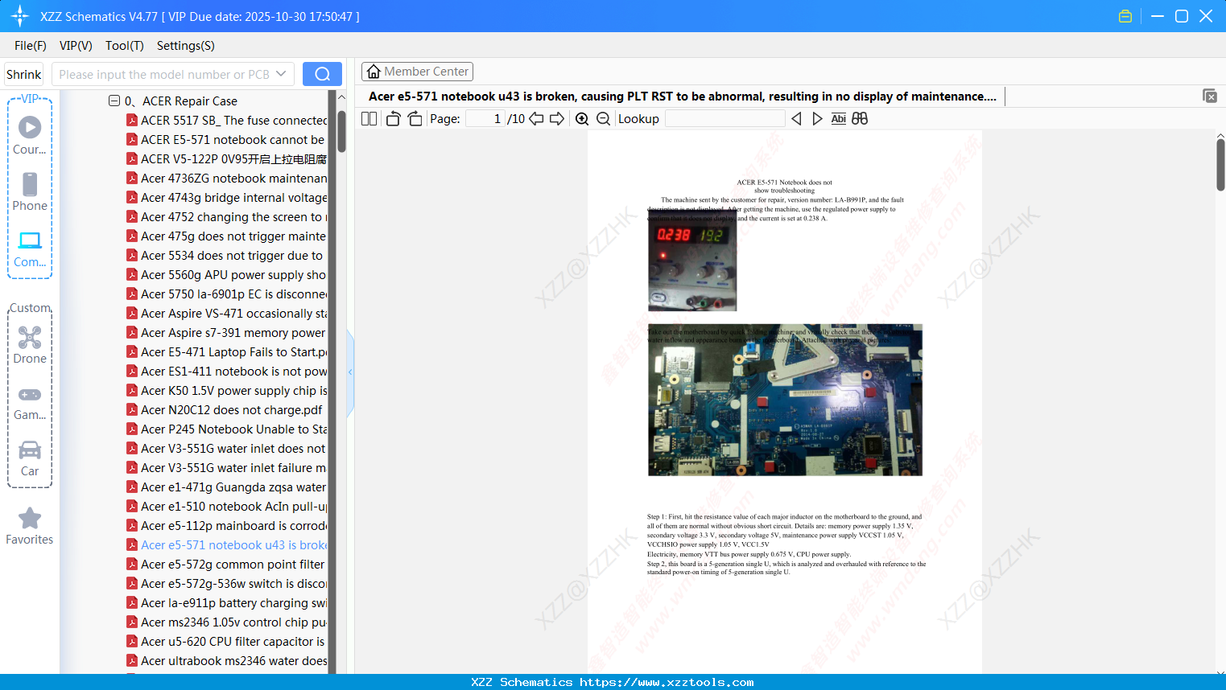Go to the next page with right arrow
Screen dimensions: 1226x690
(557, 119)
